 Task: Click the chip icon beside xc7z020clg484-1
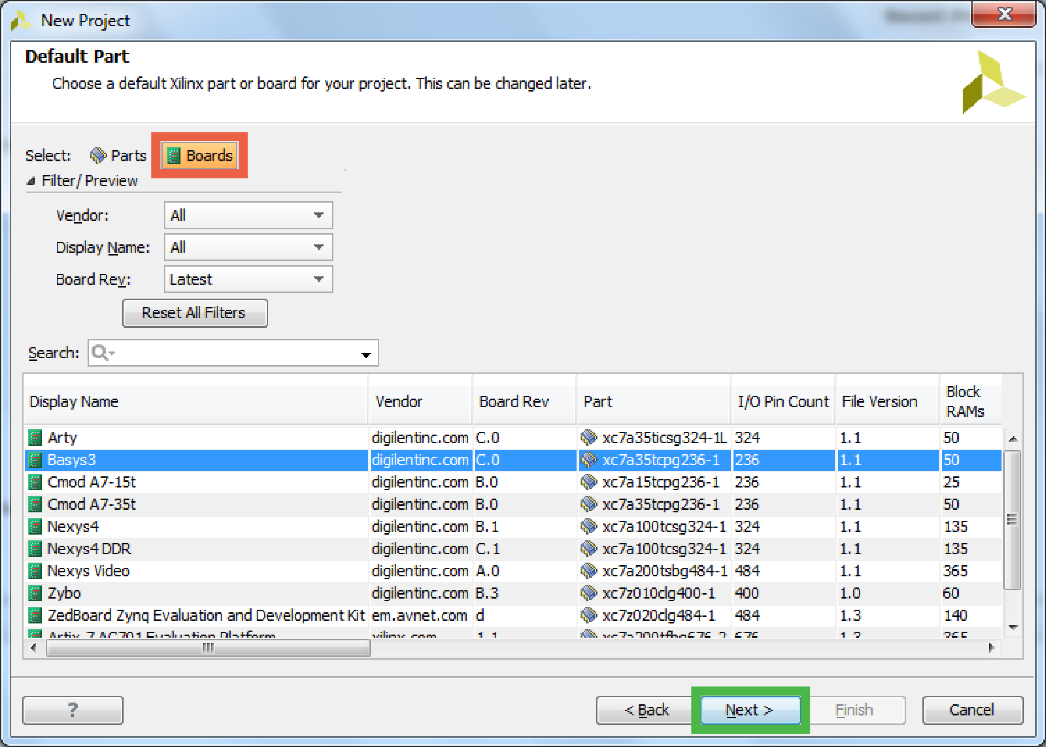coord(589,615)
